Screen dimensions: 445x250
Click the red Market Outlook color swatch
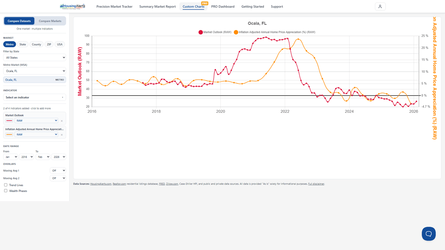[x=9, y=121]
